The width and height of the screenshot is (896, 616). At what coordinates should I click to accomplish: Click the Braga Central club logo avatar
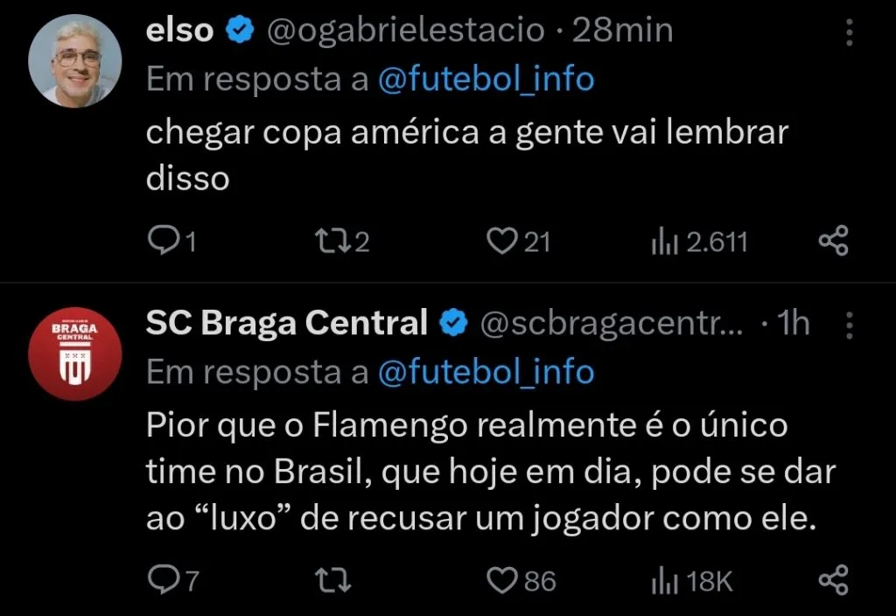pos(74,353)
